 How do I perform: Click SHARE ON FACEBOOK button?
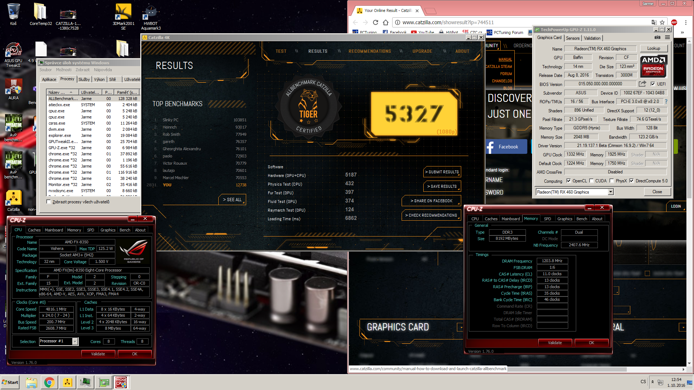(x=431, y=201)
